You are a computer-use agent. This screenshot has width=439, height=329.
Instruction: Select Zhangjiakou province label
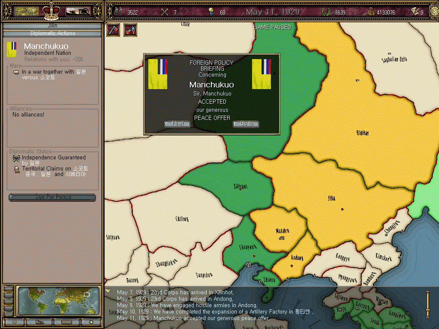pos(167,263)
